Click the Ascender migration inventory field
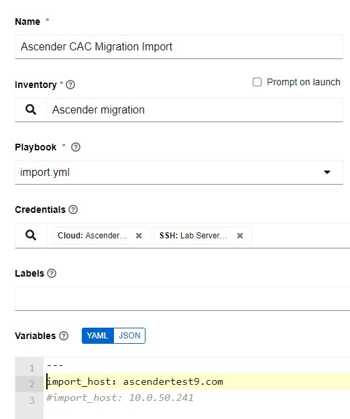Viewport: 350px width, 419px height. (x=194, y=110)
